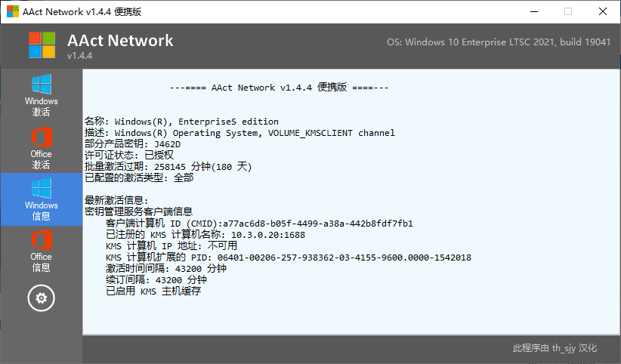The width and height of the screenshot is (621, 364).
Task: Close the AAct Network window
Action: click(602, 11)
